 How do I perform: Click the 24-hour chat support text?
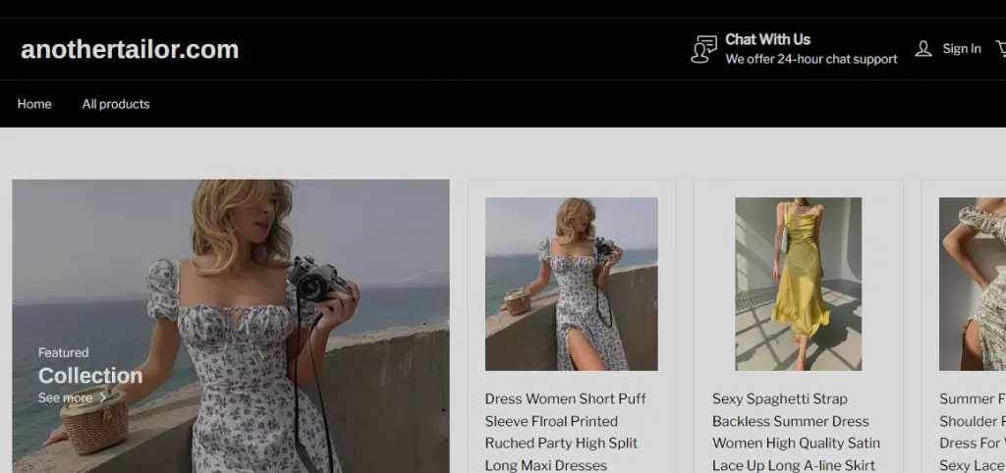tap(810, 59)
